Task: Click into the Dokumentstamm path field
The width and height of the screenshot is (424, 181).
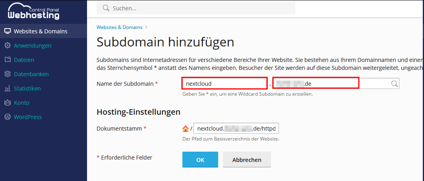Action: tap(236, 129)
